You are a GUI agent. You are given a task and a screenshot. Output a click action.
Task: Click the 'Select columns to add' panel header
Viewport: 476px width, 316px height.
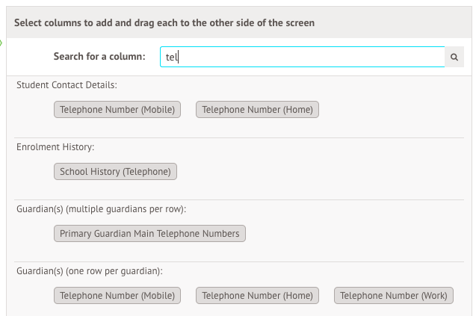click(x=164, y=23)
